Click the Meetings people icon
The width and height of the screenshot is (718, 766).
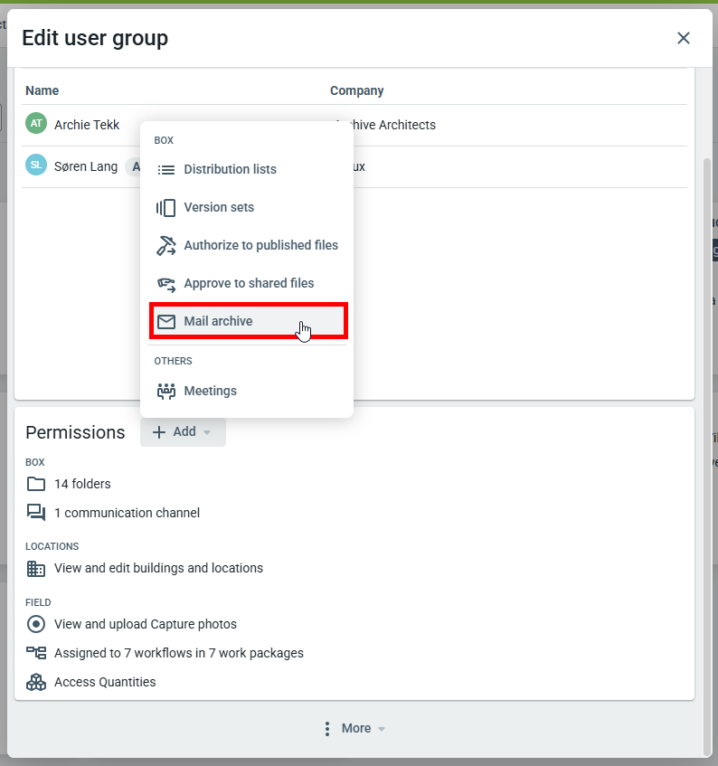[166, 391]
